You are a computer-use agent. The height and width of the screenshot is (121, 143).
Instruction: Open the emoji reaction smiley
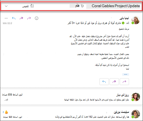click(x=36, y=18)
